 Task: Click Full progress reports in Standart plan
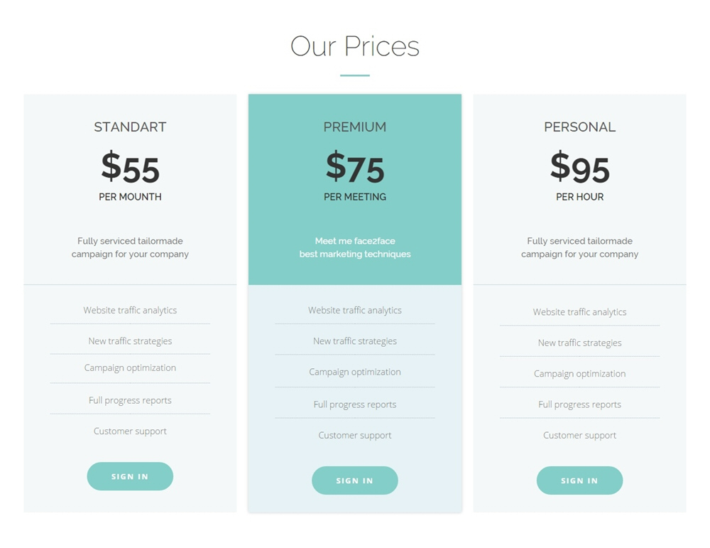pos(130,400)
